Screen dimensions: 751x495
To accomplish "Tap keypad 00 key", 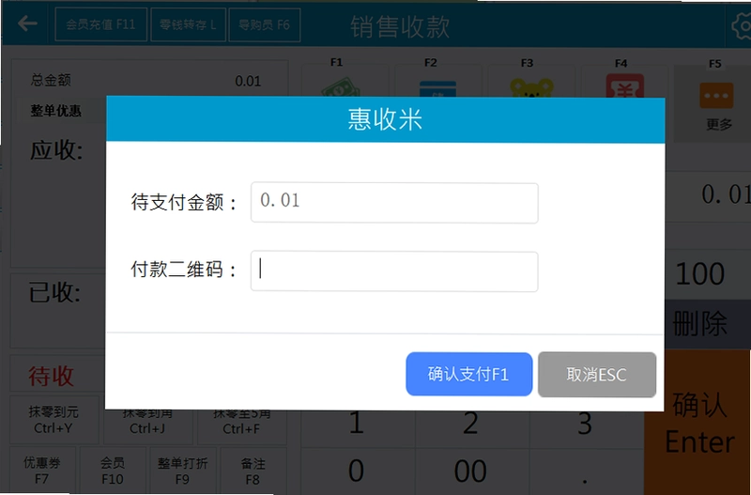I will click(x=471, y=471).
